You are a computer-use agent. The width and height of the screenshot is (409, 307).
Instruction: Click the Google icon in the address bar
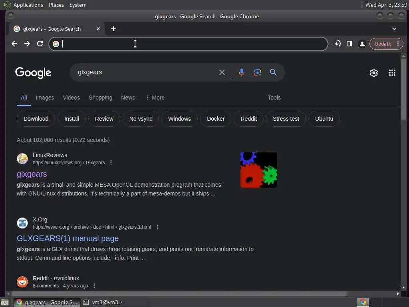click(56, 44)
